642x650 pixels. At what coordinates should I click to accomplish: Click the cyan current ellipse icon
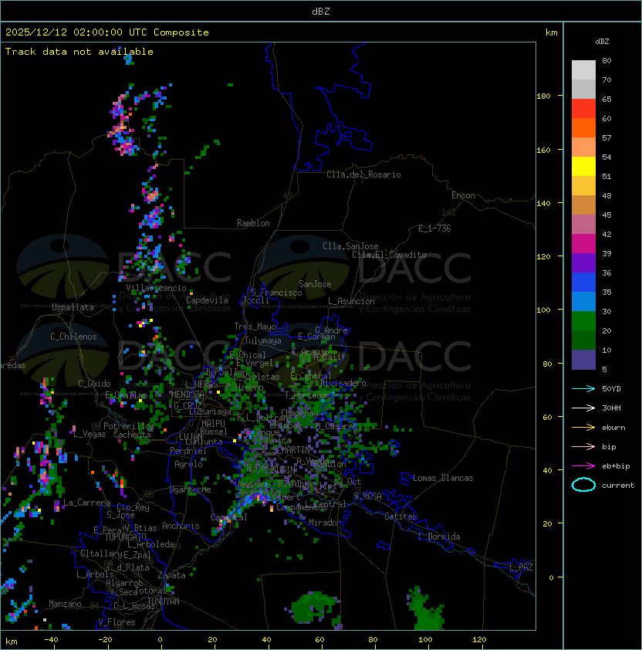click(583, 485)
